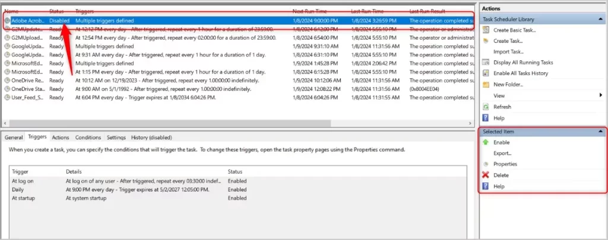Open the History (disabled) tab
The image size is (608, 240).
tap(151, 137)
